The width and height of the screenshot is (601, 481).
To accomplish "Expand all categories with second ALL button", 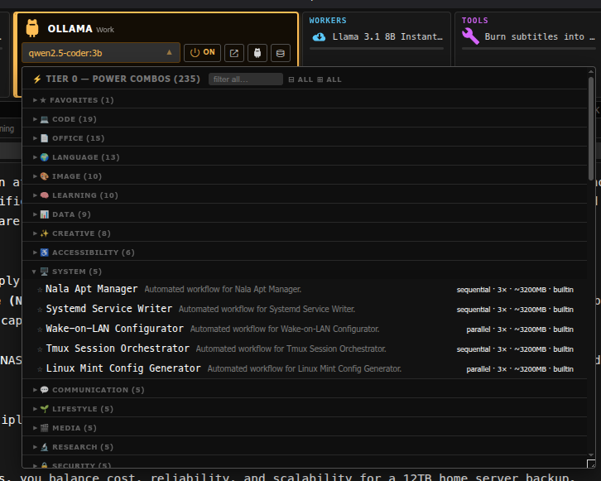I will (x=329, y=79).
